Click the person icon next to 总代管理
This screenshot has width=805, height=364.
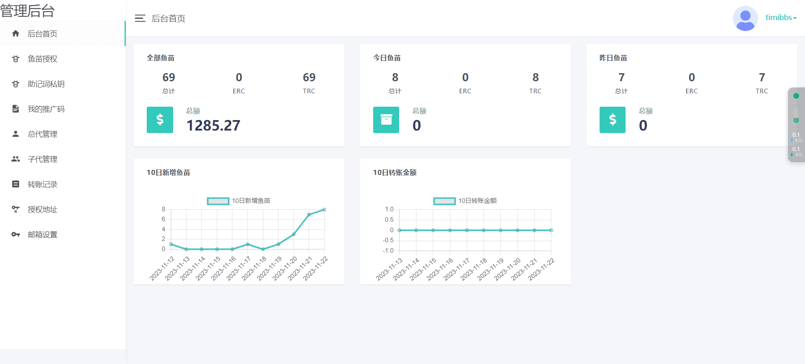click(x=16, y=134)
